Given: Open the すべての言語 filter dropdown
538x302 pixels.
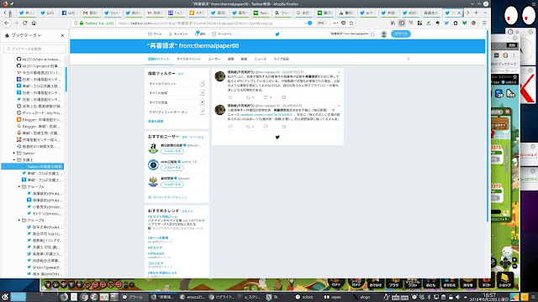Looking at the screenshot, I should click(176, 102).
